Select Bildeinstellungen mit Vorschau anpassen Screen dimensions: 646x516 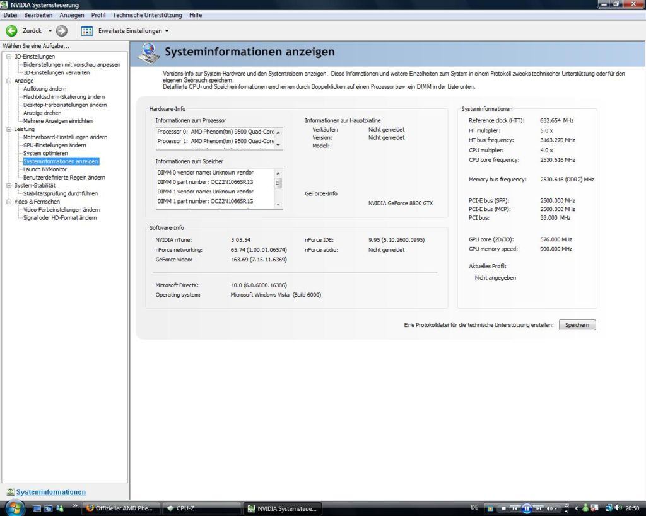(x=72, y=65)
